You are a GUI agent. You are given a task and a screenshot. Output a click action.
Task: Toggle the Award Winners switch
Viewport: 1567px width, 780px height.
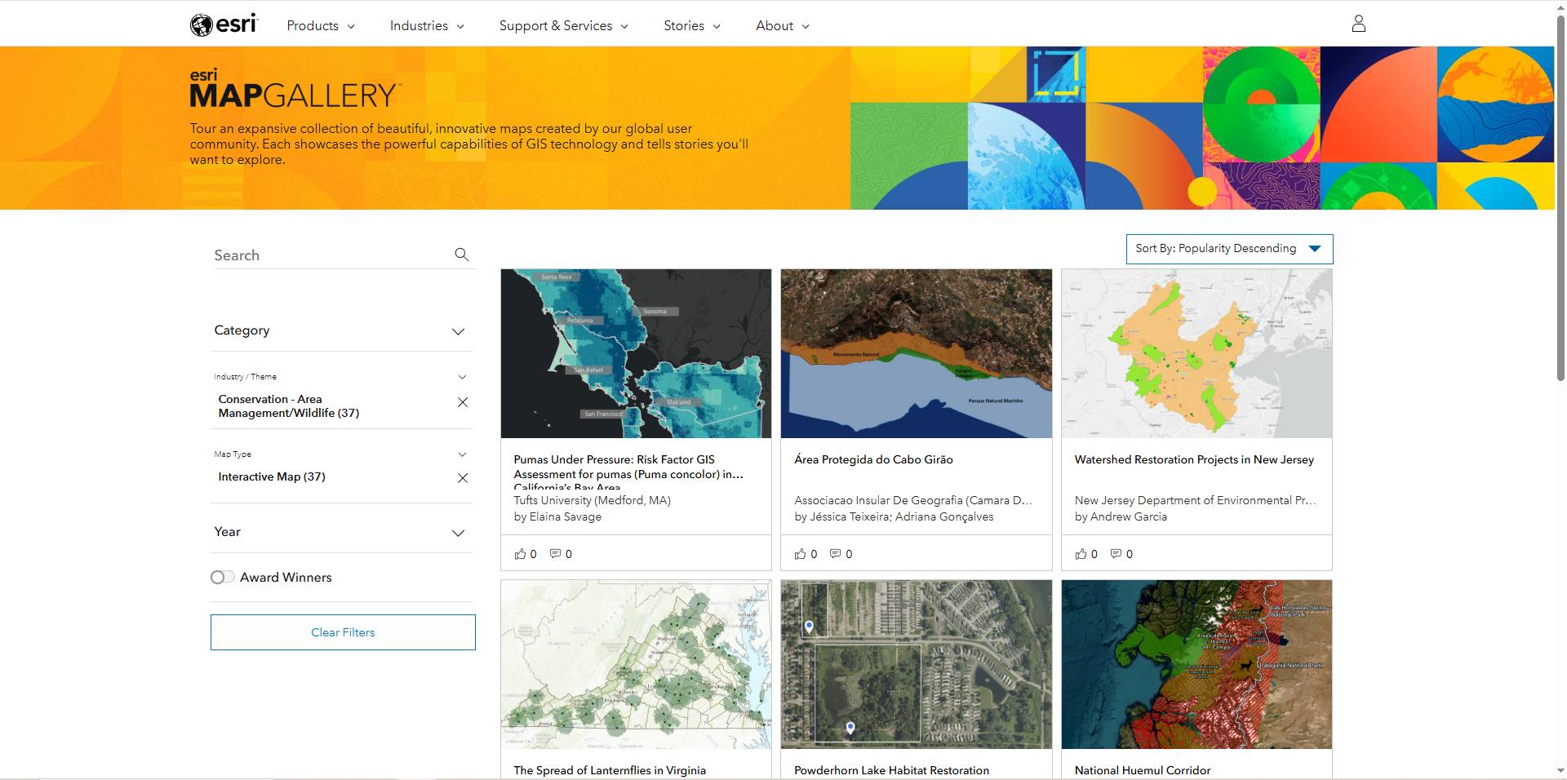coord(222,577)
